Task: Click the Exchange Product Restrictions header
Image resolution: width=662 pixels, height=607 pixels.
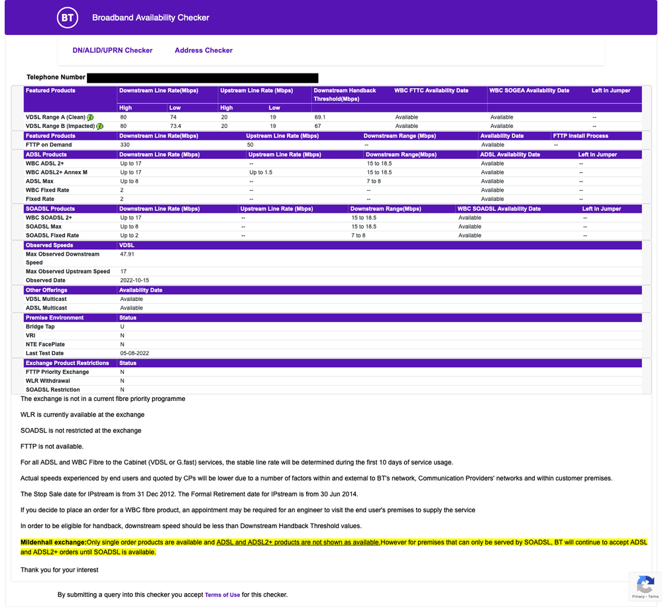Action: (67, 363)
